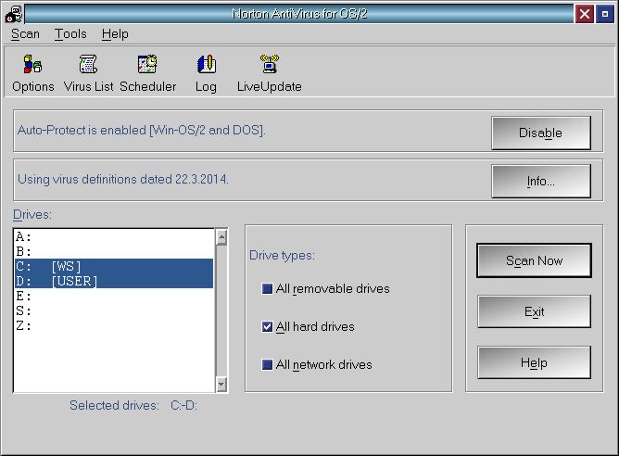Close the Norton AntiVirus window
Viewport: 619px width, 456px height.
point(585,14)
